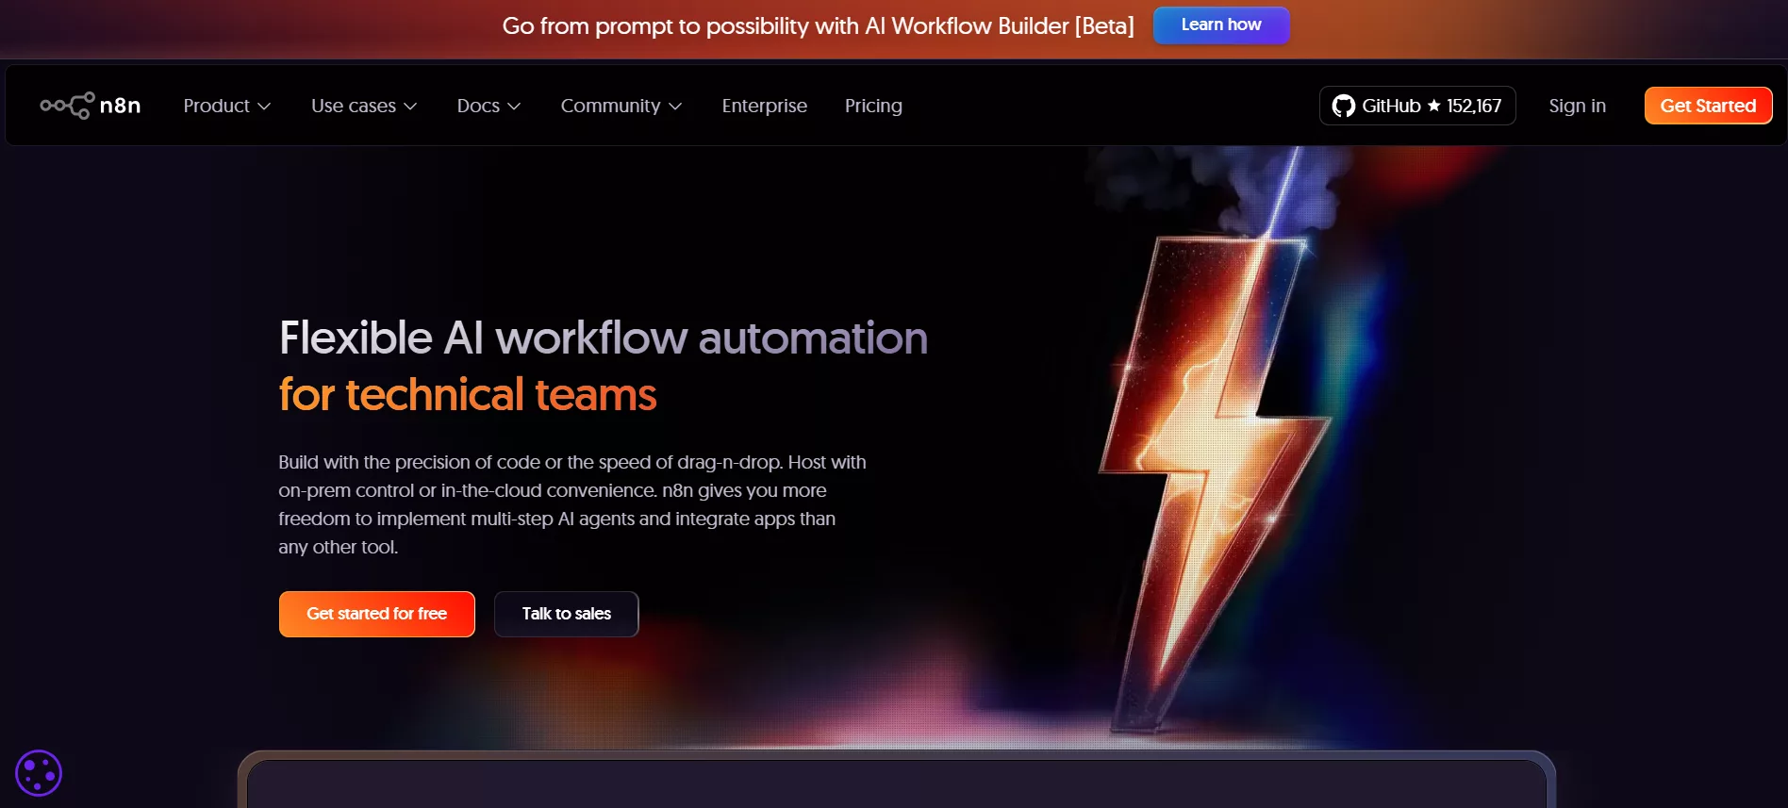Image resolution: width=1788 pixels, height=808 pixels.
Task: Open the Pricing menu item
Action: coord(873,106)
